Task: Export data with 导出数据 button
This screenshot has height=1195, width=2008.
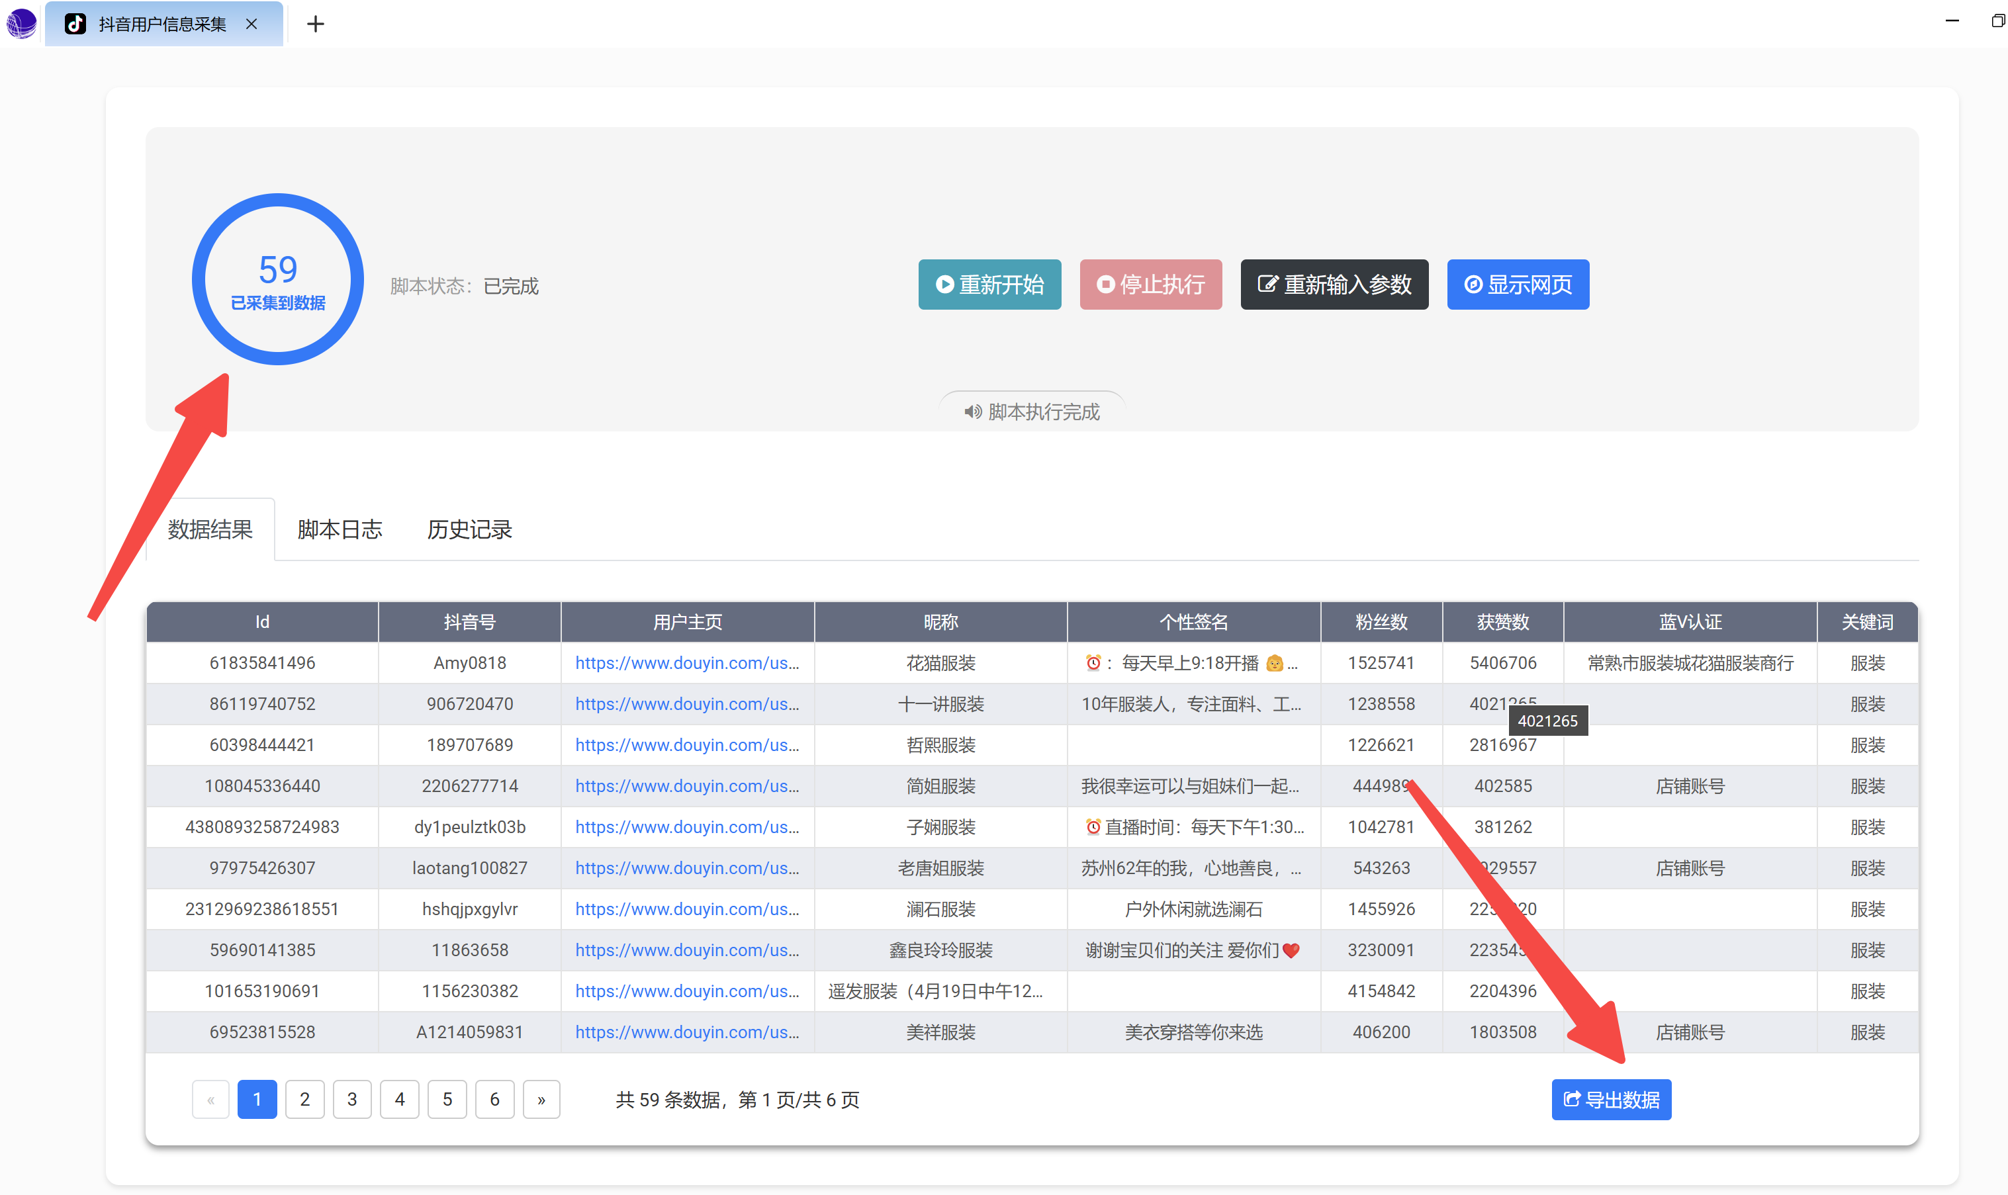Action: pos(1610,1099)
